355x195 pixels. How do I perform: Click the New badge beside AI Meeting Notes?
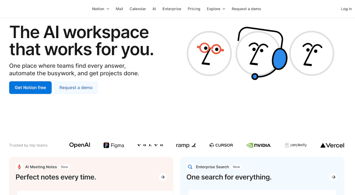click(64, 167)
